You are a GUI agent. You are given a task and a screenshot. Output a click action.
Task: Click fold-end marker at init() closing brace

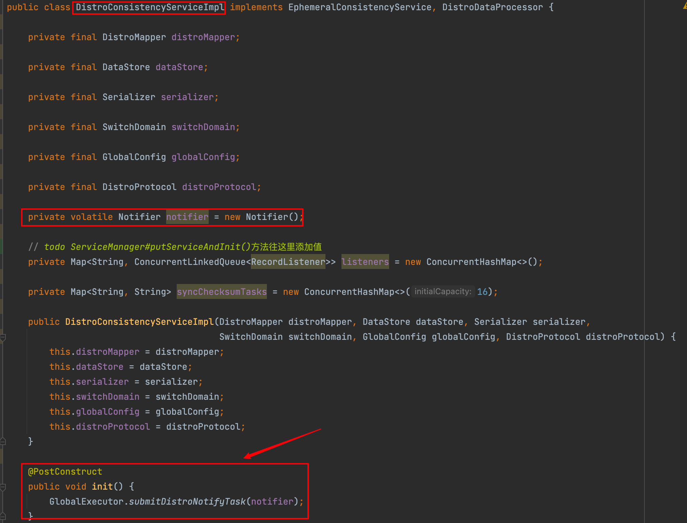(3, 516)
